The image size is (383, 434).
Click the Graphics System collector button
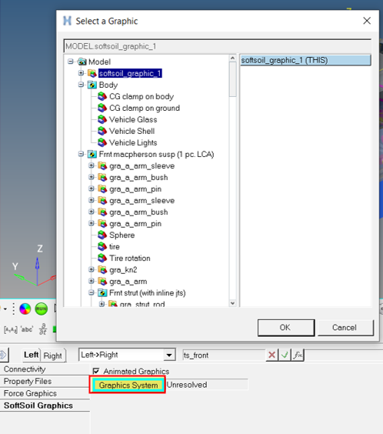(x=128, y=385)
